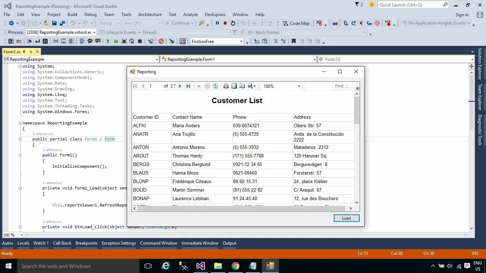Image resolution: width=486 pixels, height=273 pixels.
Task: Click the green Run play icon in DevExpress toolbar
Action: (108, 41)
